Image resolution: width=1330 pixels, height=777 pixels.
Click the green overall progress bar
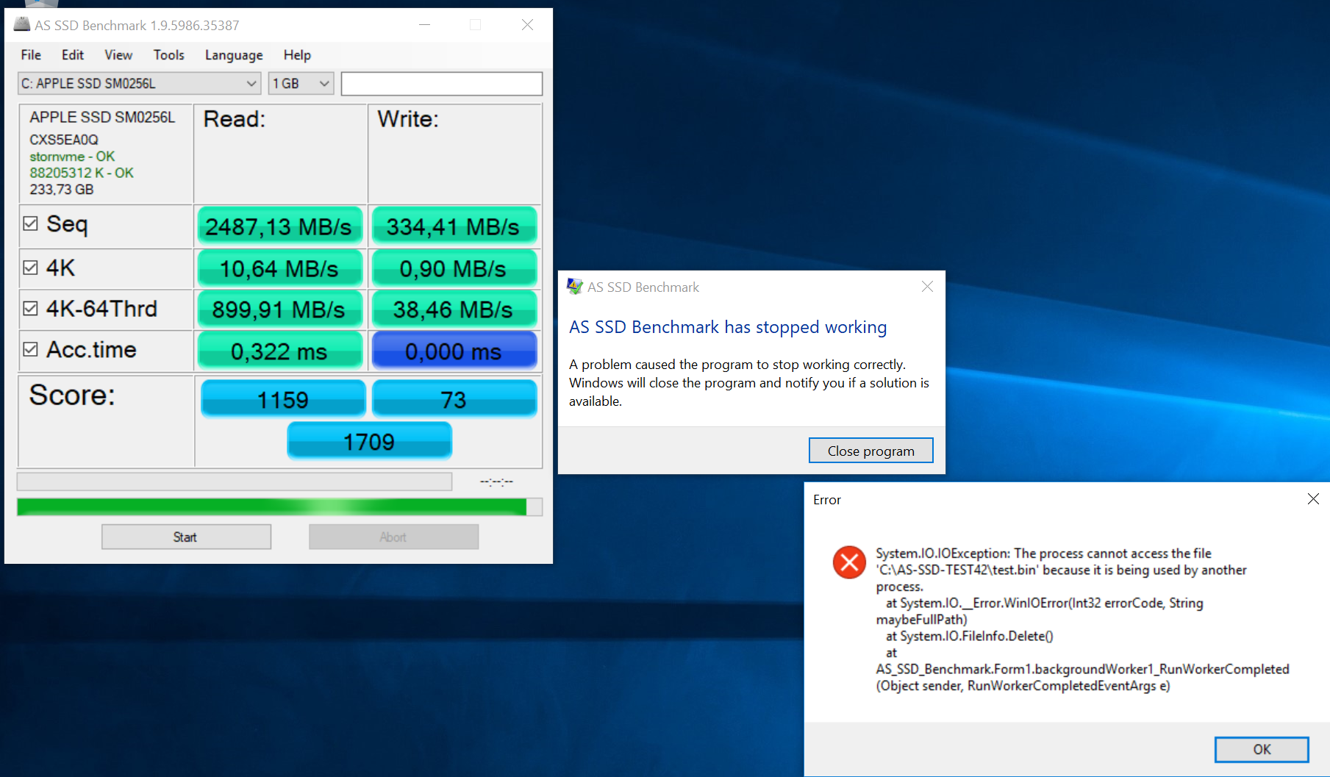point(279,506)
